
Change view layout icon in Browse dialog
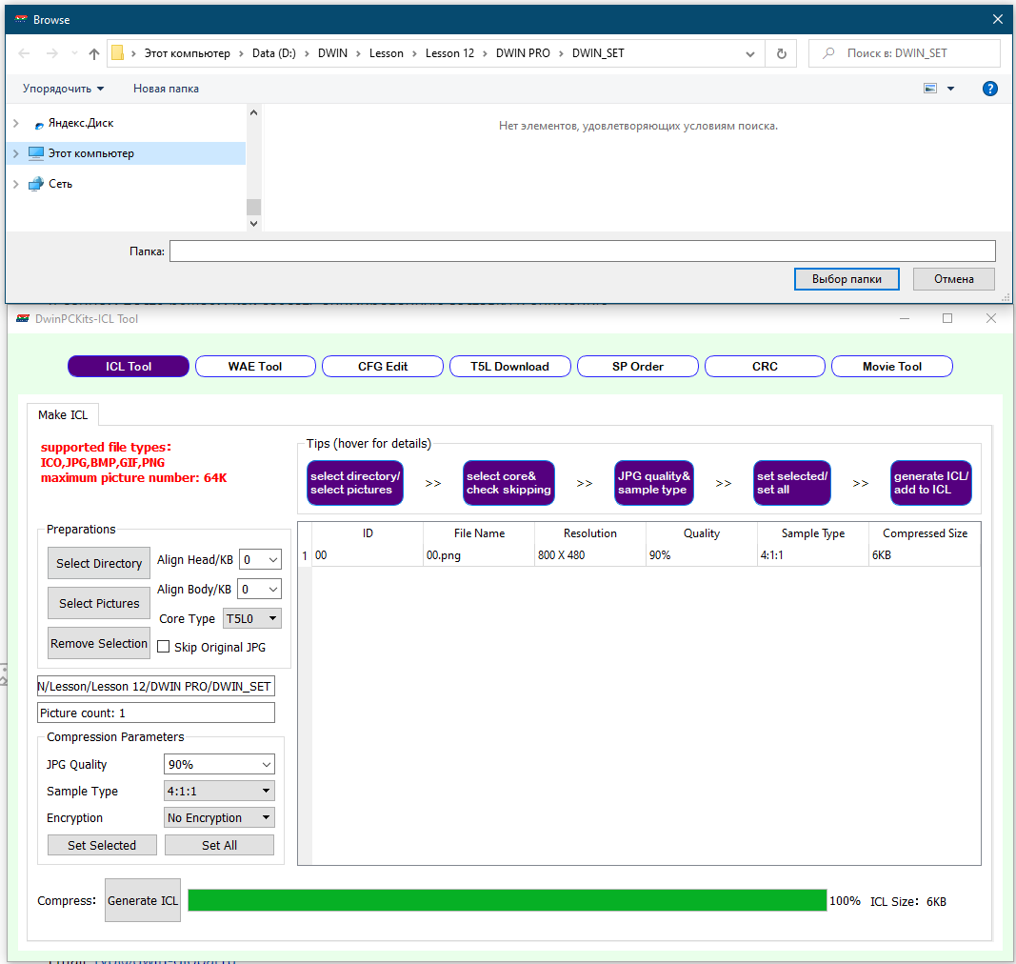point(929,89)
